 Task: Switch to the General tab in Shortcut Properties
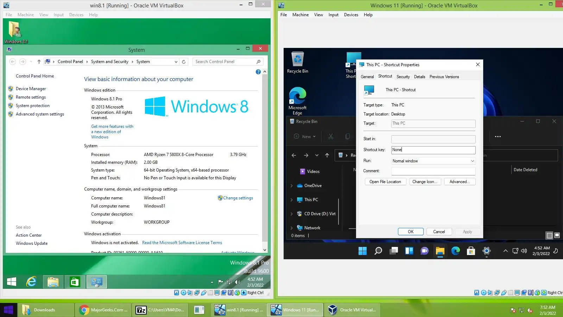(367, 77)
